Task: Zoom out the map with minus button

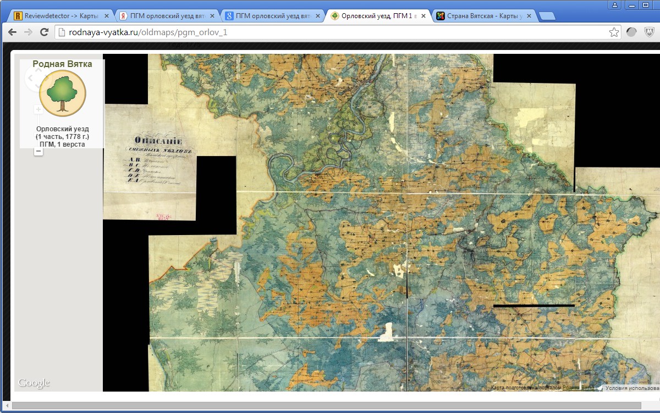Action: click(38, 151)
